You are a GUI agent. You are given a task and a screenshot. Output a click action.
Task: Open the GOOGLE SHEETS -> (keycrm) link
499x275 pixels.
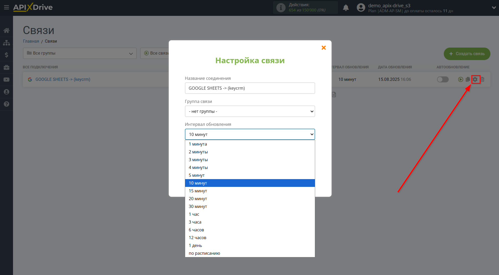point(63,79)
